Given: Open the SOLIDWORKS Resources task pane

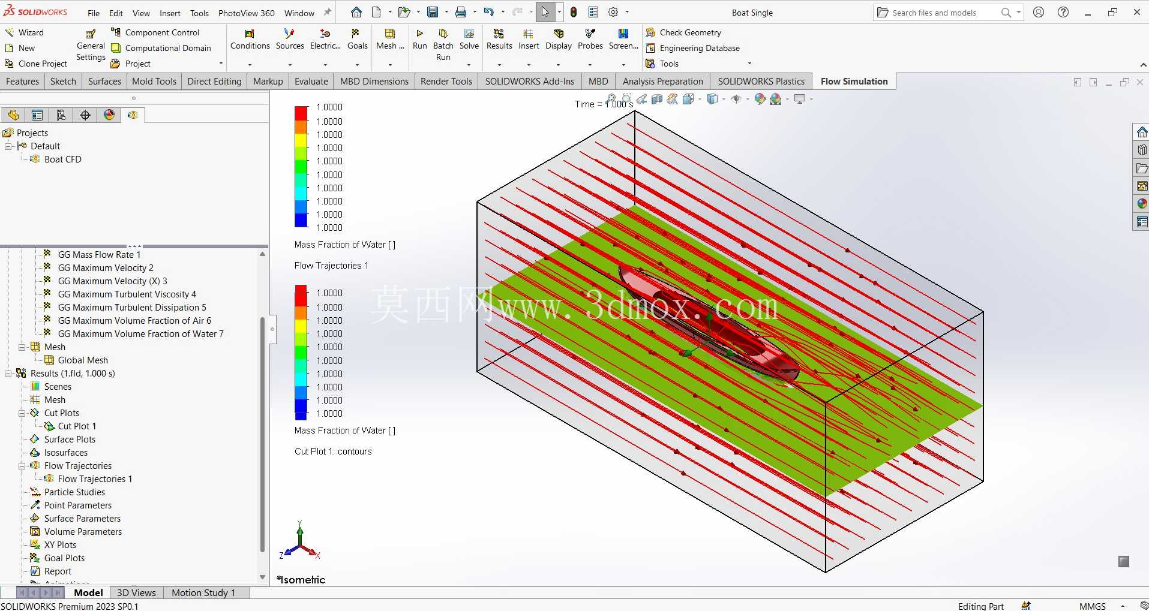Looking at the screenshot, I should click(1141, 132).
